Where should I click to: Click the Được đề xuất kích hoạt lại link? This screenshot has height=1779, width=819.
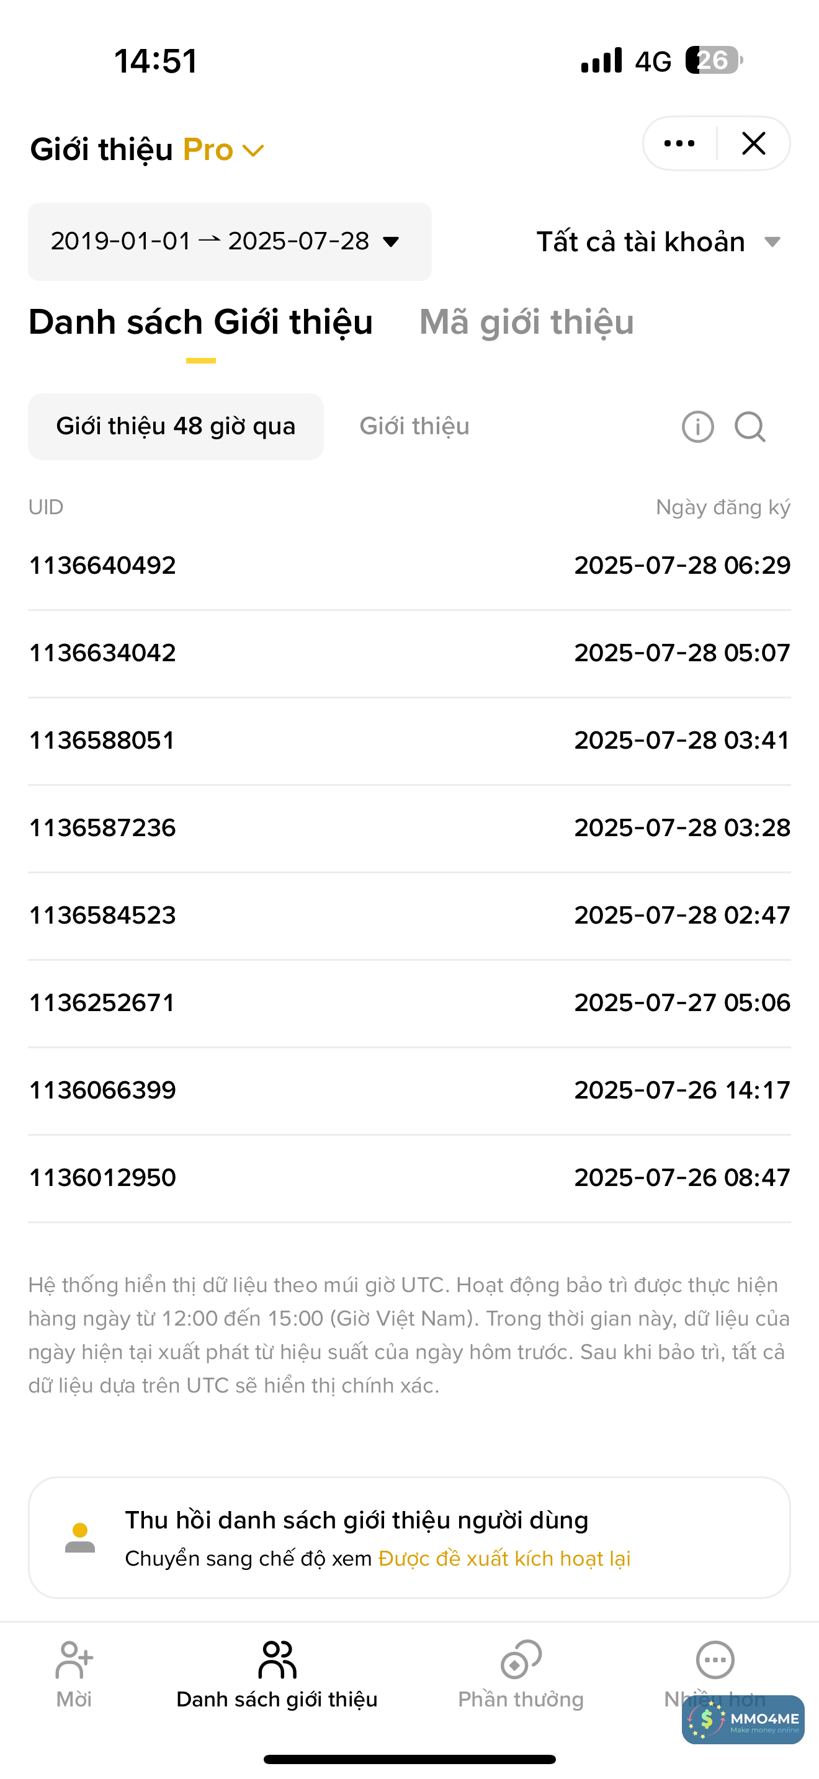pyautogui.click(x=504, y=1559)
